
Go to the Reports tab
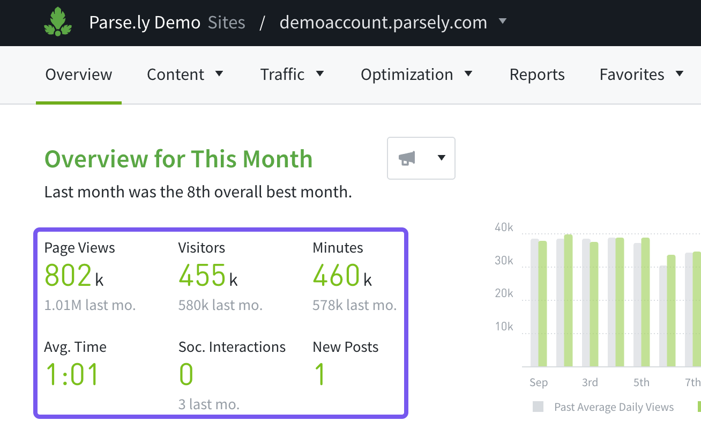tap(537, 75)
